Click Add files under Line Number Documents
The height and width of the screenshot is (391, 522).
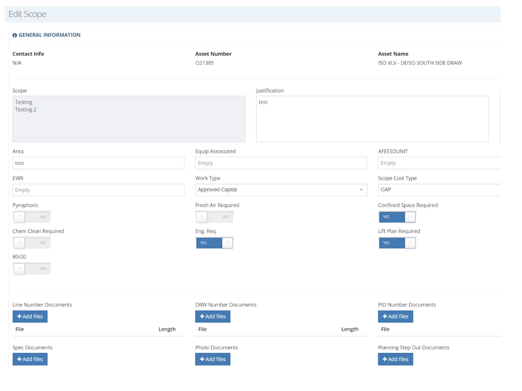click(x=30, y=316)
